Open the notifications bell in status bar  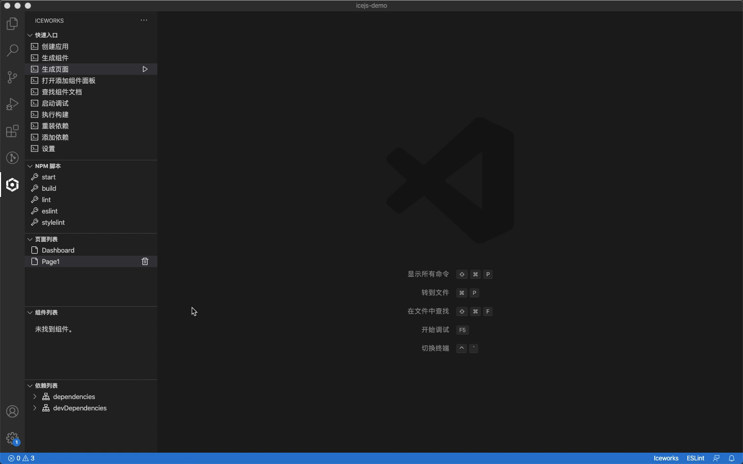(x=732, y=458)
